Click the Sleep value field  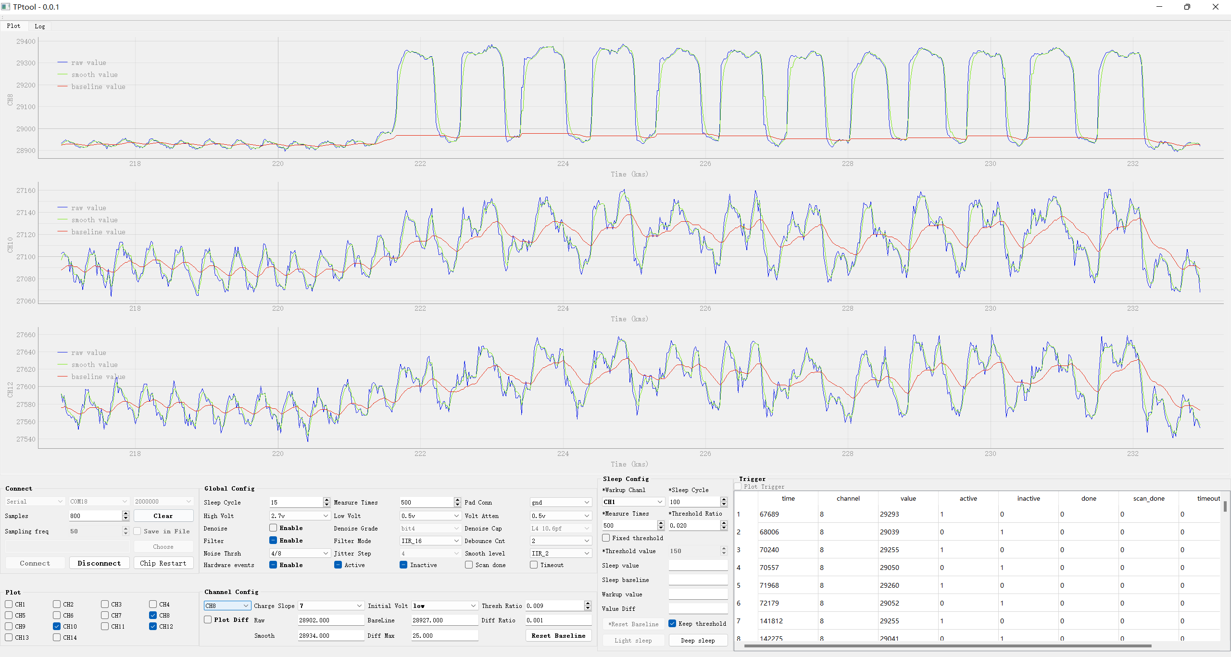pyautogui.click(x=698, y=565)
